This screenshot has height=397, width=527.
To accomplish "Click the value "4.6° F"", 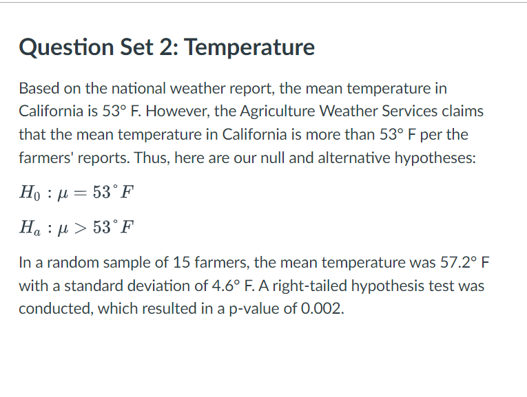I will [x=232, y=286].
